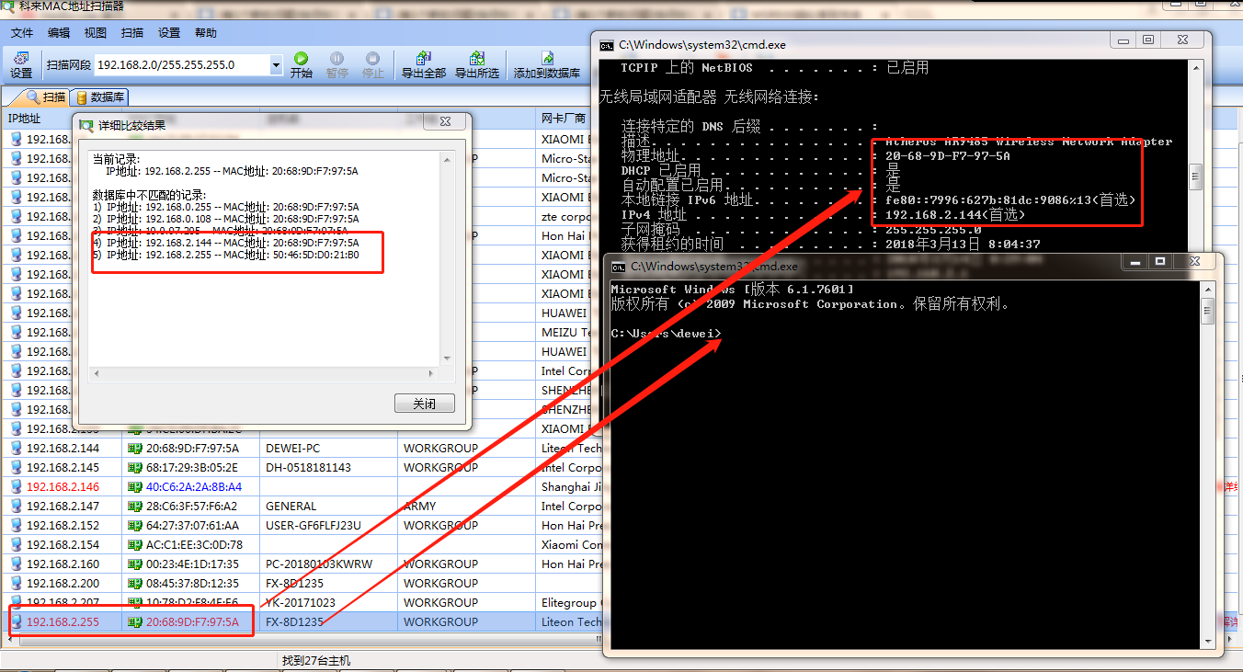The image size is (1243, 672).
Task: Click the comparison dialog's horizontal scrollbar left arrow
Action: click(96, 373)
